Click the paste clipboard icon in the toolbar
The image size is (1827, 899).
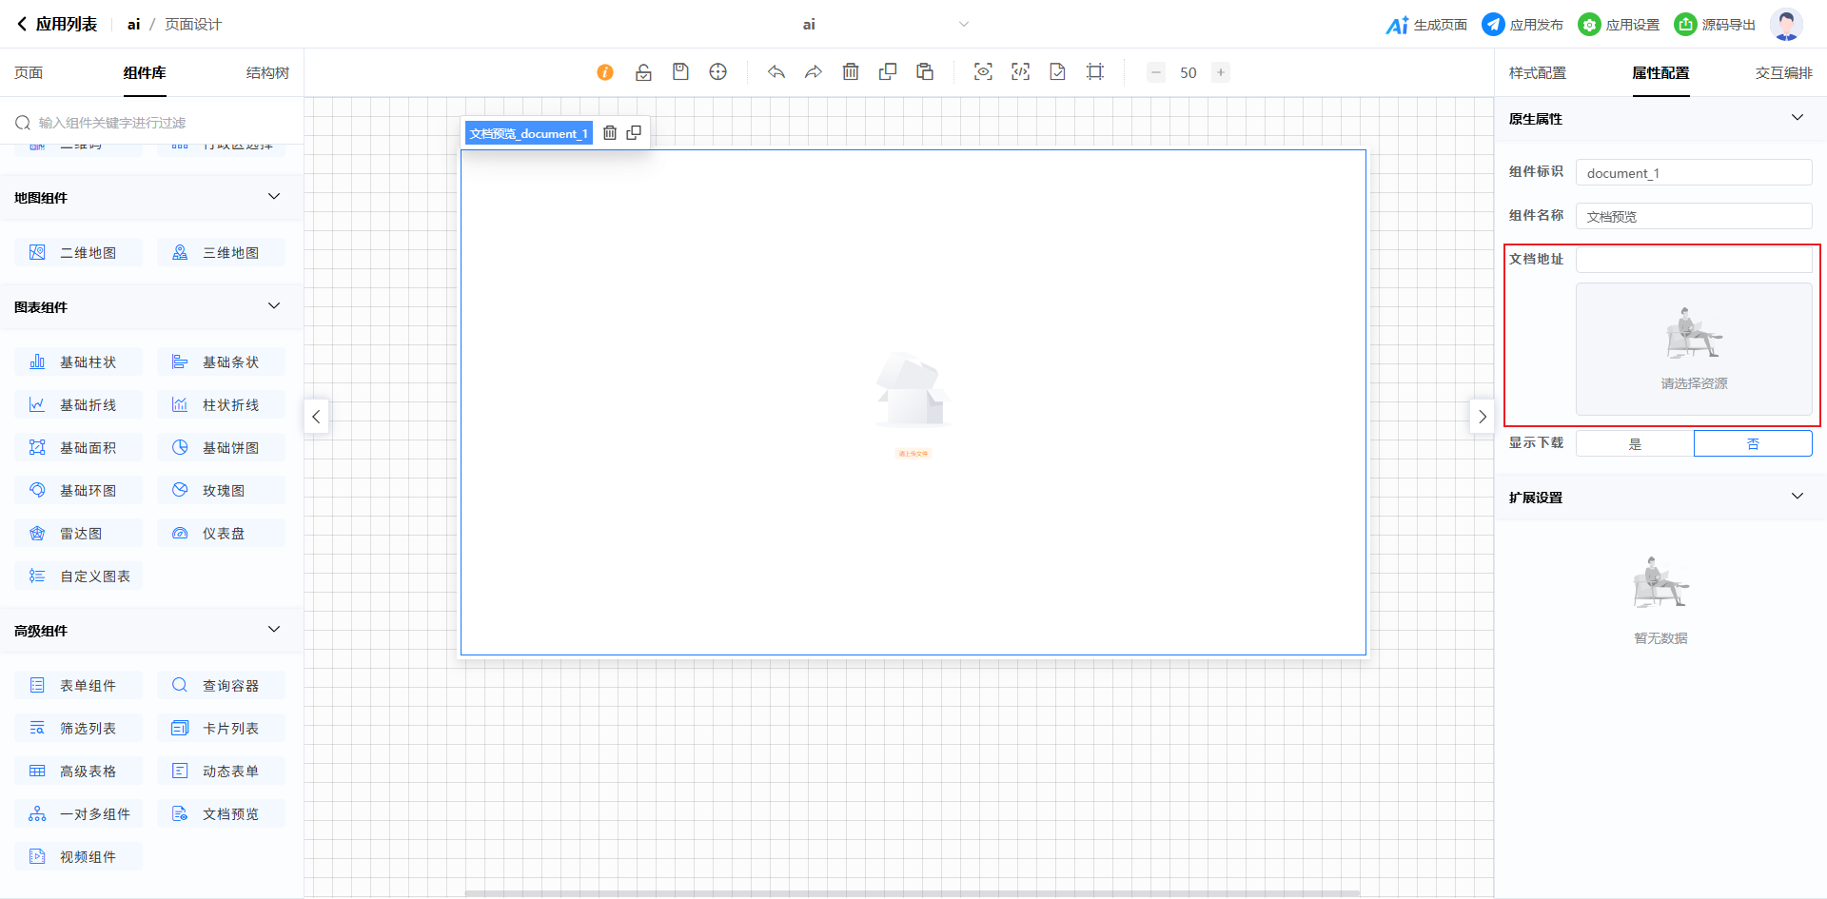925,72
